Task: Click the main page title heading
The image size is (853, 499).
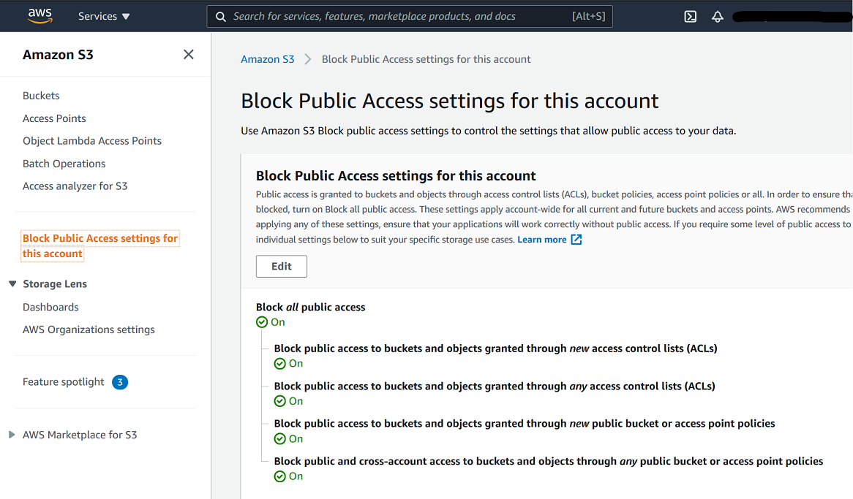Action: click(449, 101)
